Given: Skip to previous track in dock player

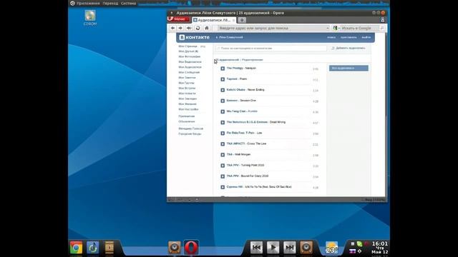Looking at the screenshot, I should [256, 248].
